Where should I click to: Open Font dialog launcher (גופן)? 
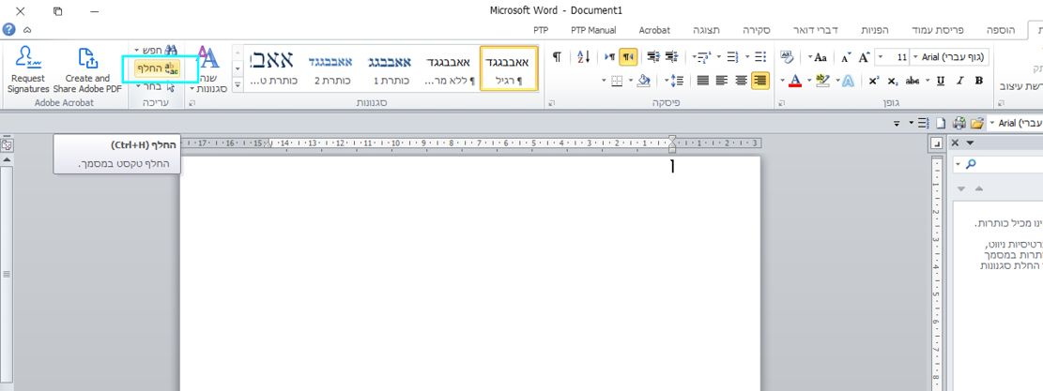coord(781,103)
